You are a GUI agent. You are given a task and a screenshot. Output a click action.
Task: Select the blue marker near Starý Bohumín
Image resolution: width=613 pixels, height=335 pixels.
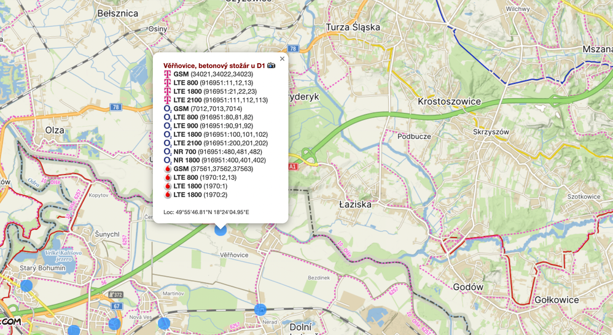(26, 286)
